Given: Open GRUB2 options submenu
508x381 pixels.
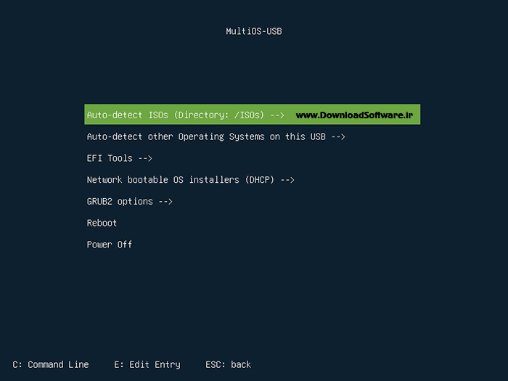Looking at the screenshot, I should pyautogui.click(x=130, y=202).
